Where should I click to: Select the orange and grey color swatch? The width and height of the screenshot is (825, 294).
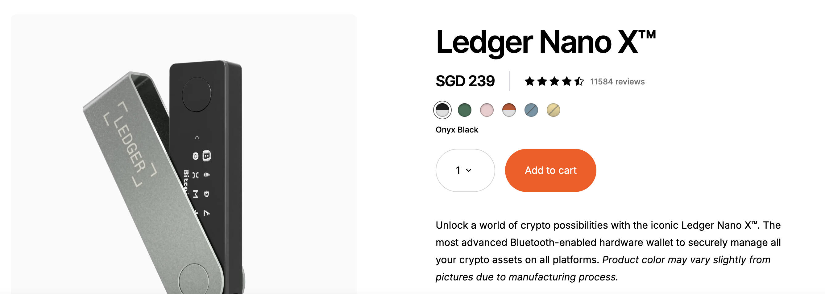click(509, 110)
